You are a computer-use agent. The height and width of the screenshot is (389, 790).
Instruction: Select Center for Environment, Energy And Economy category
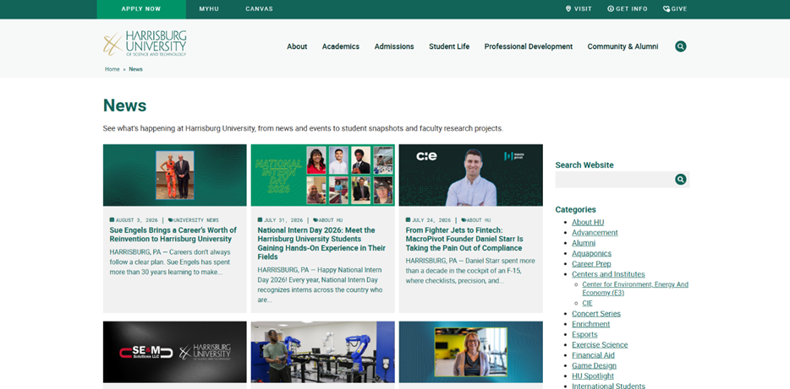point(635,289)
